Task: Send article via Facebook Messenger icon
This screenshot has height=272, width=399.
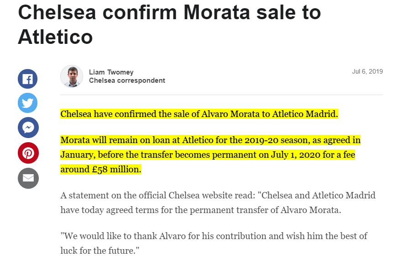Action: click(27, 128)
